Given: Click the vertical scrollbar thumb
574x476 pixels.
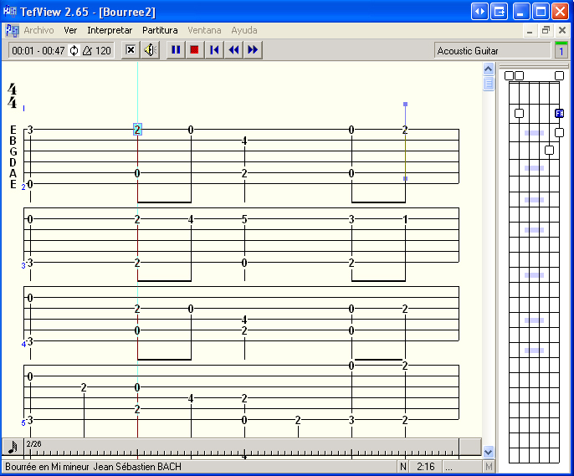Looking at the screenshot, I should click(x=489, y=84).
